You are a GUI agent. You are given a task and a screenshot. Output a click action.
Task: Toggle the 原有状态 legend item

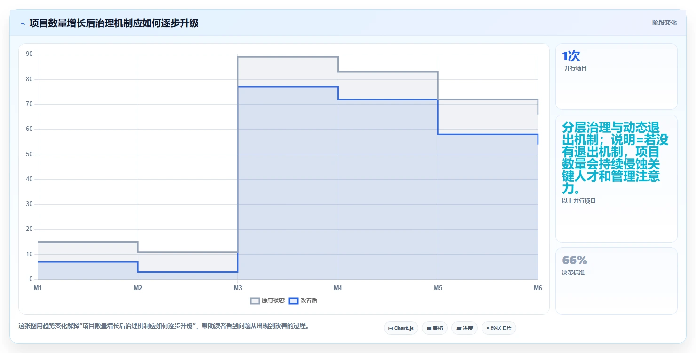click(x=267, y=300)
